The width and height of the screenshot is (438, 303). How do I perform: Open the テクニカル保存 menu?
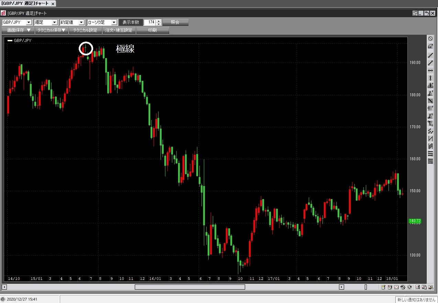[x=51, y=30]
